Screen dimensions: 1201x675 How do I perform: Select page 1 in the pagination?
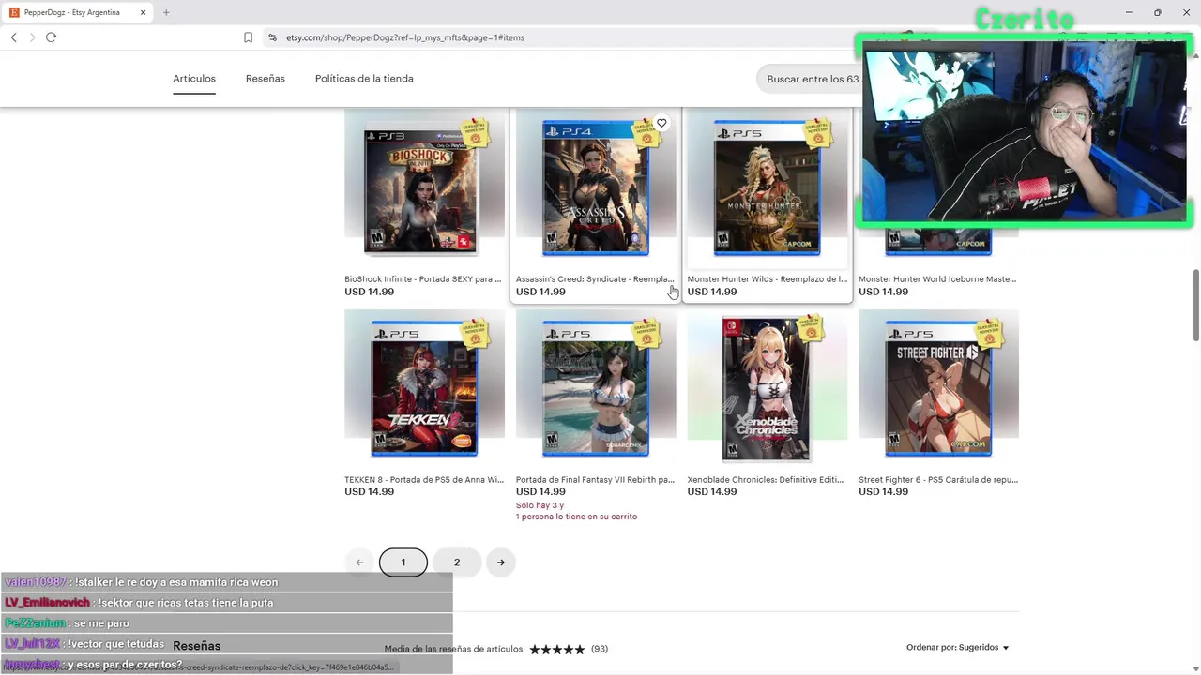click(x=403, y=562)
